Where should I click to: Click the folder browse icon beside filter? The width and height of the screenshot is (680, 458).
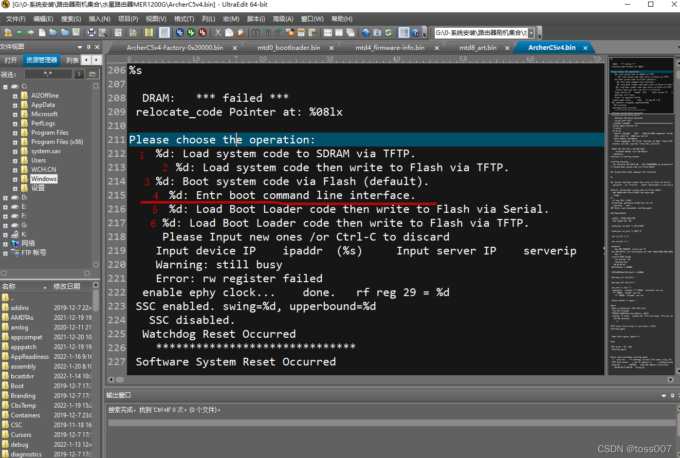coord(93,74)
